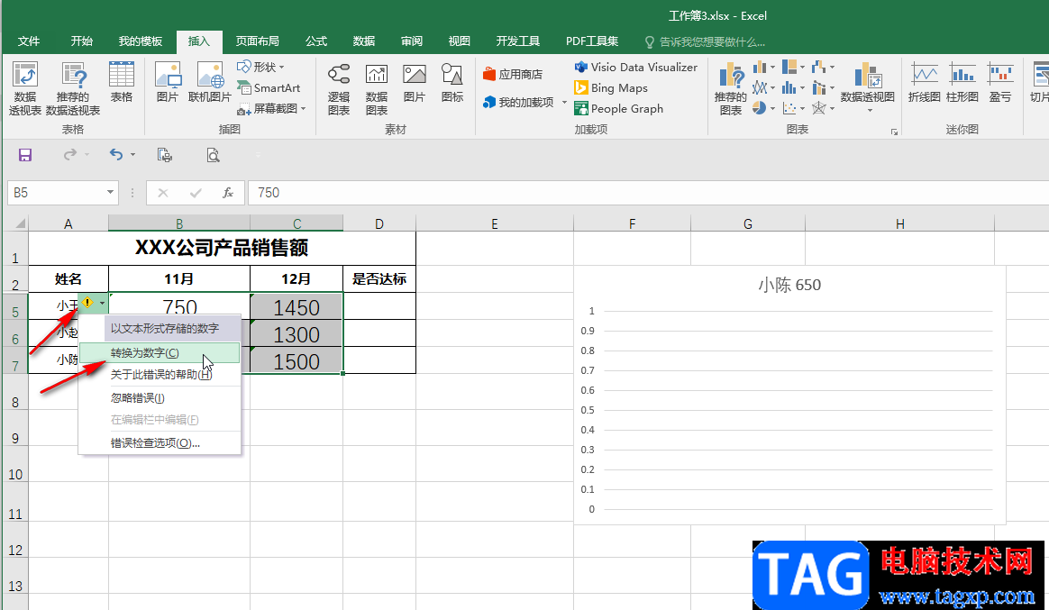This screenshot has width=1049, height=610.
Task: Open Bing Maps add-in
Action: [611, 87]
